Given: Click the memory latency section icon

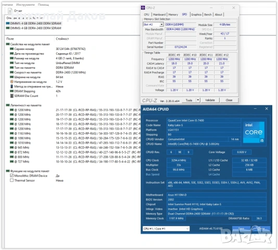Looking at the screenshot, I should point(8,105).
